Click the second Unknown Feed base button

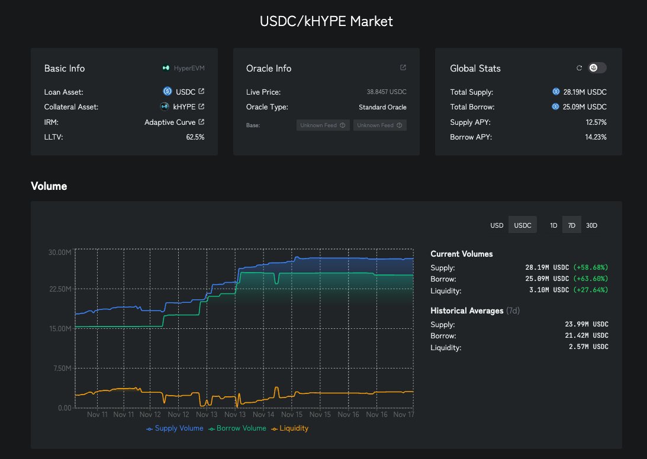click(x=379, y=125)
